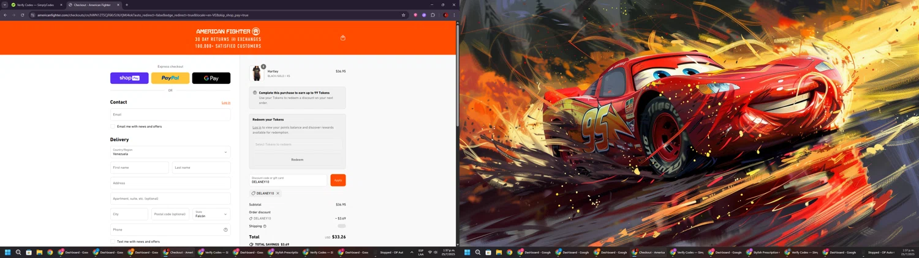
Task: Pay with Shop Pay
Action: tap(129, 78)
